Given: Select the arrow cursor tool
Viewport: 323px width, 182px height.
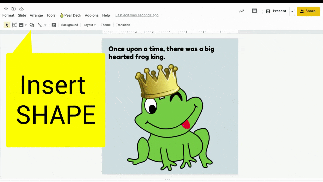Looking at the screenshot, I should (x=7, y=25).
